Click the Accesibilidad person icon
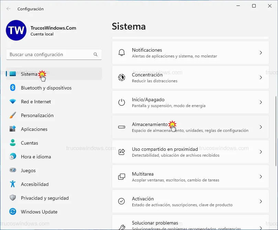278x230 pixels. (x=13, y=184)
